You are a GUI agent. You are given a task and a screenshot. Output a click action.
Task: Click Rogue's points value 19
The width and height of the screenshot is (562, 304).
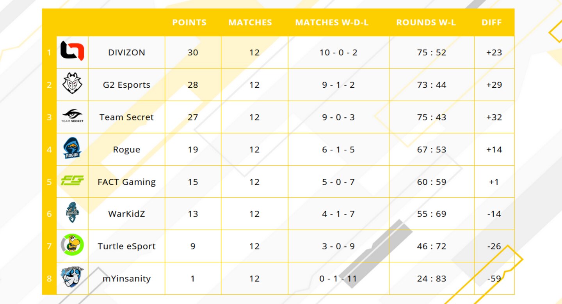(193, 150)
